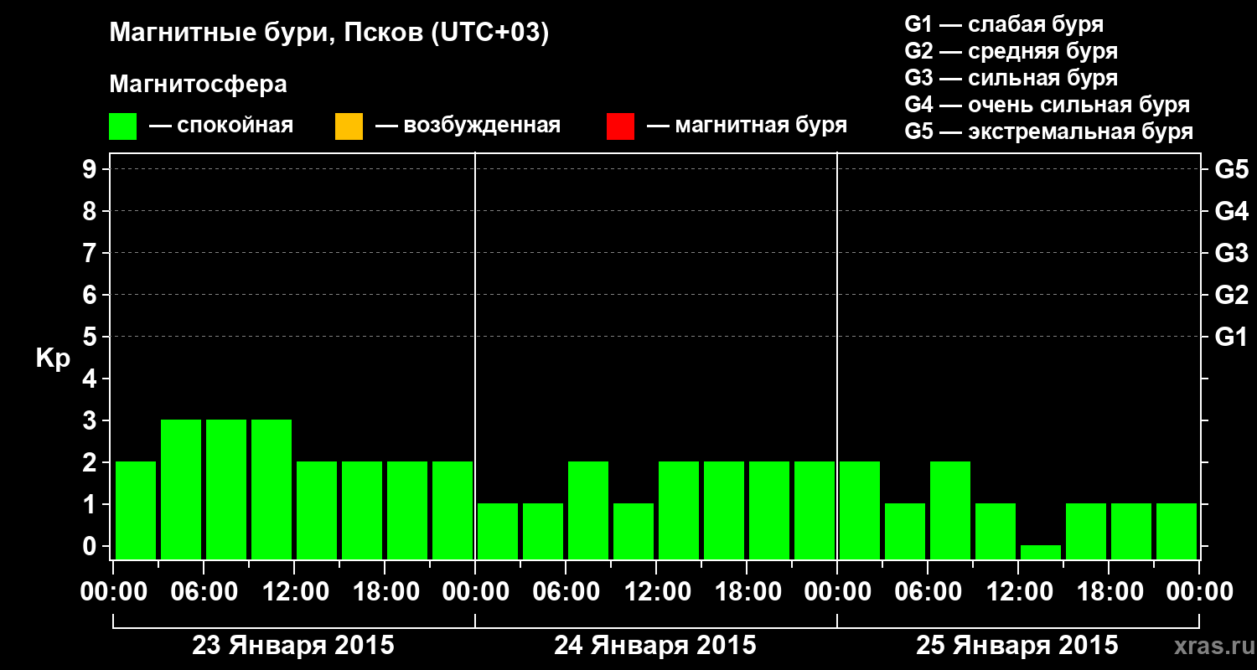Select legend line 'G4 — очень сильная буря'
1257x670 pixels.
tap(1047, 105)
